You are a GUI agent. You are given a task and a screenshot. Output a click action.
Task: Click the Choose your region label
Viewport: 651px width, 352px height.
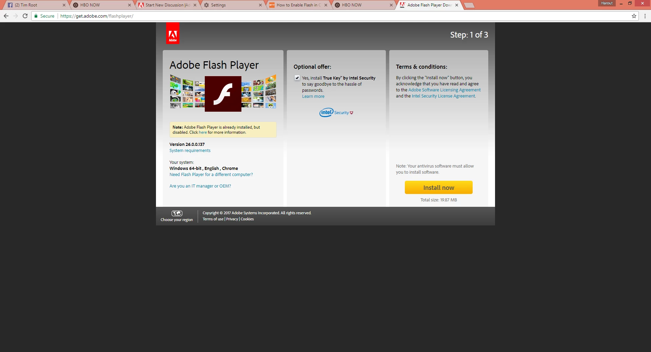point(177,220)
